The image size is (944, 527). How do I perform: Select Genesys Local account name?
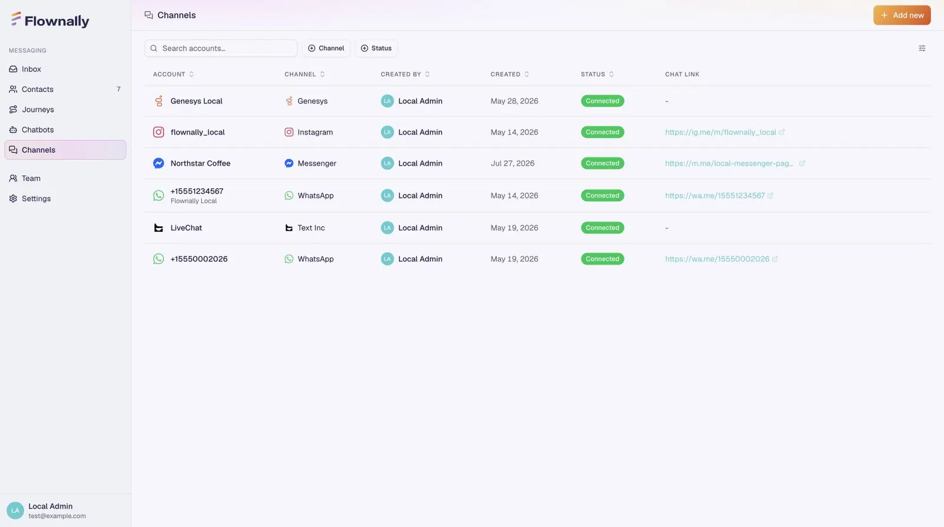click(196, 101)
